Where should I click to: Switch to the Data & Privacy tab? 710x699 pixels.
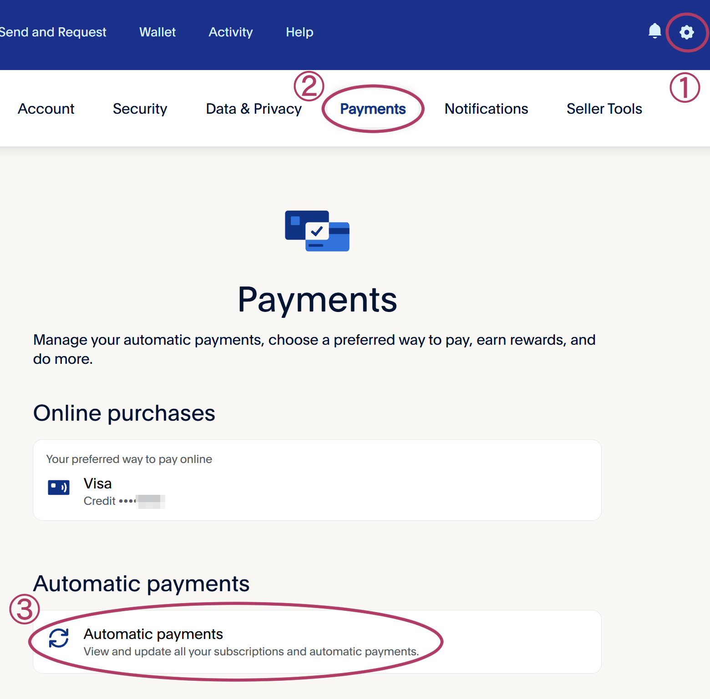254,108
